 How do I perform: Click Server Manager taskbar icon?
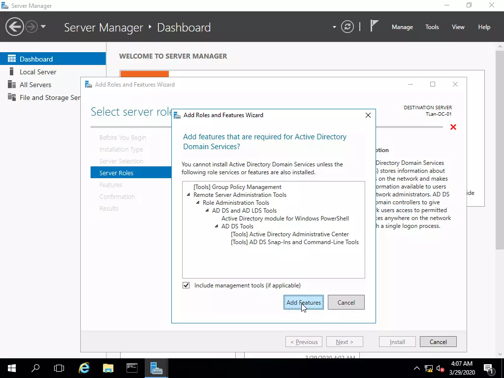(156, 368)
